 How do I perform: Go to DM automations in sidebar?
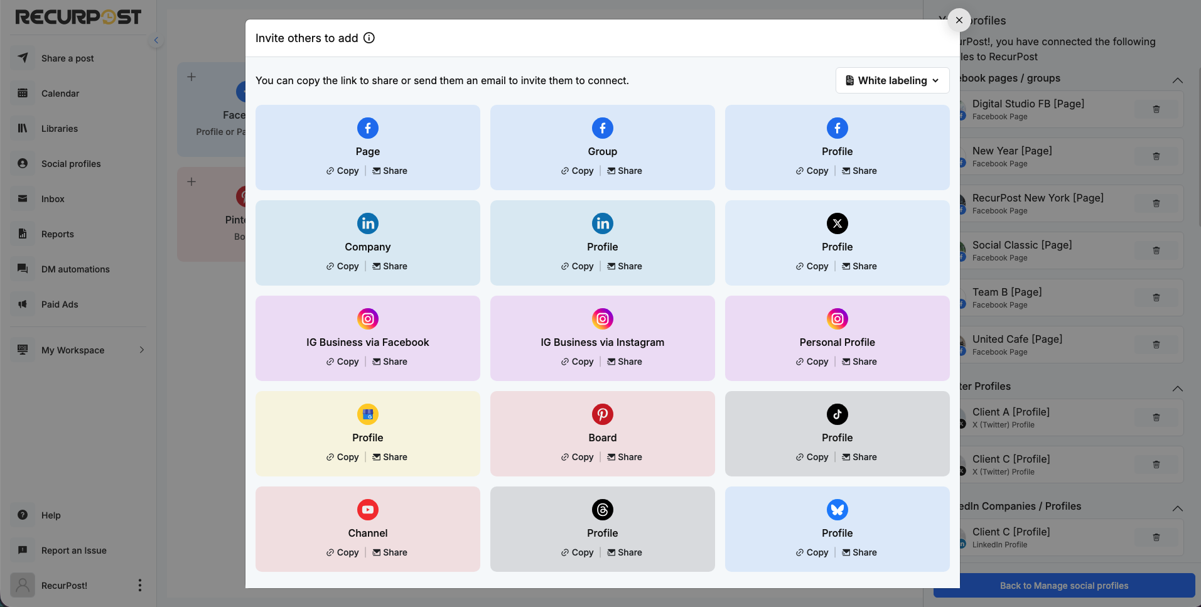pyautogui.click(x=75, y=269)
